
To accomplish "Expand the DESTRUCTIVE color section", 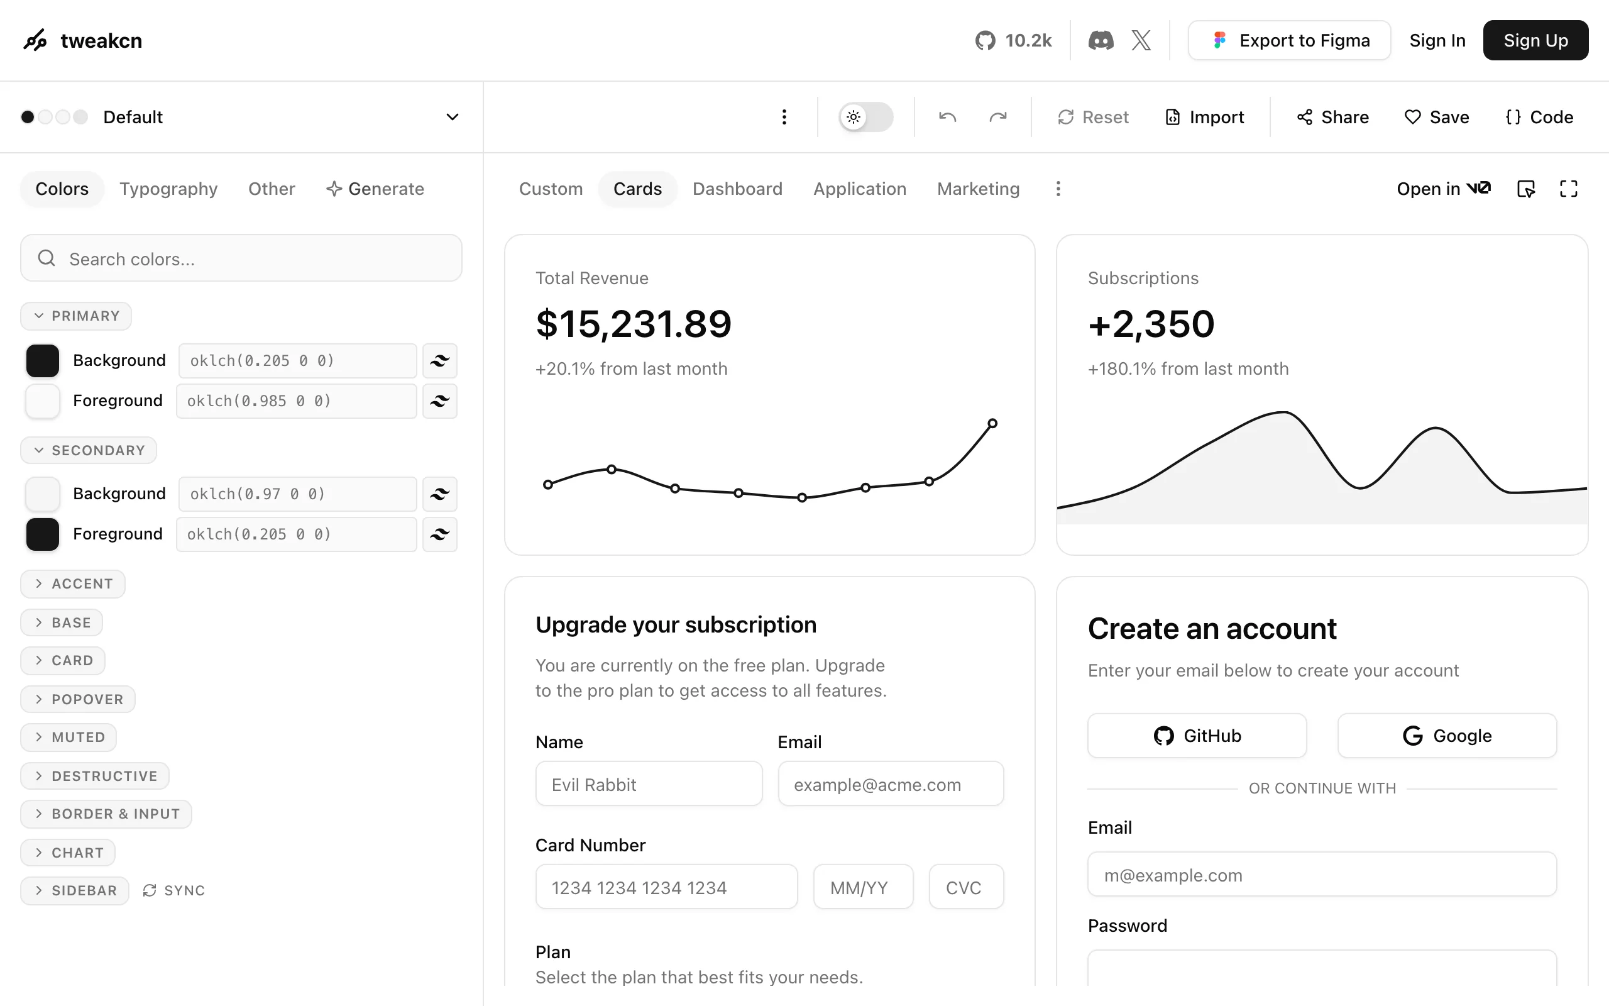I will [95, 776].
